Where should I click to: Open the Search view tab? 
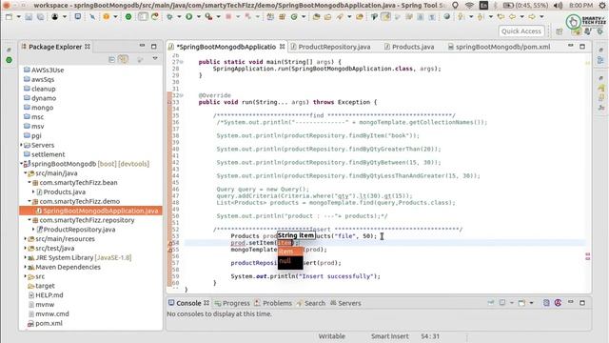point(311,303)
